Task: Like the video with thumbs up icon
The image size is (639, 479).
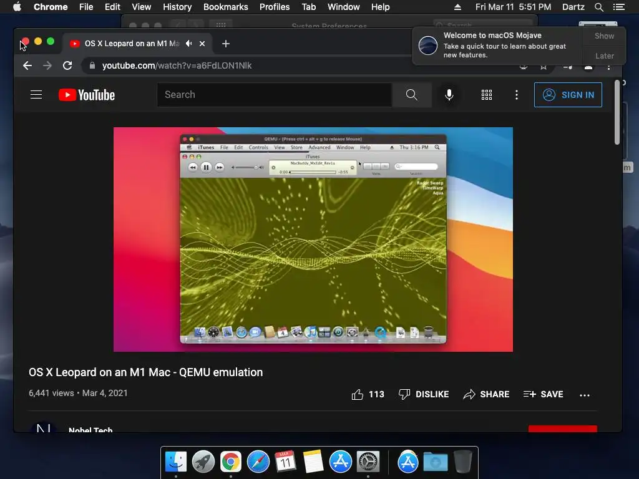Action: click(358, 394)
